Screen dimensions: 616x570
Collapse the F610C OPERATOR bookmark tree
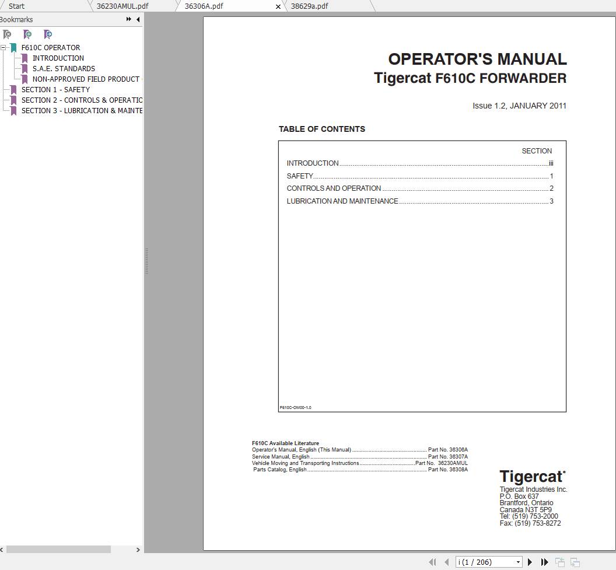pos(5,47)
